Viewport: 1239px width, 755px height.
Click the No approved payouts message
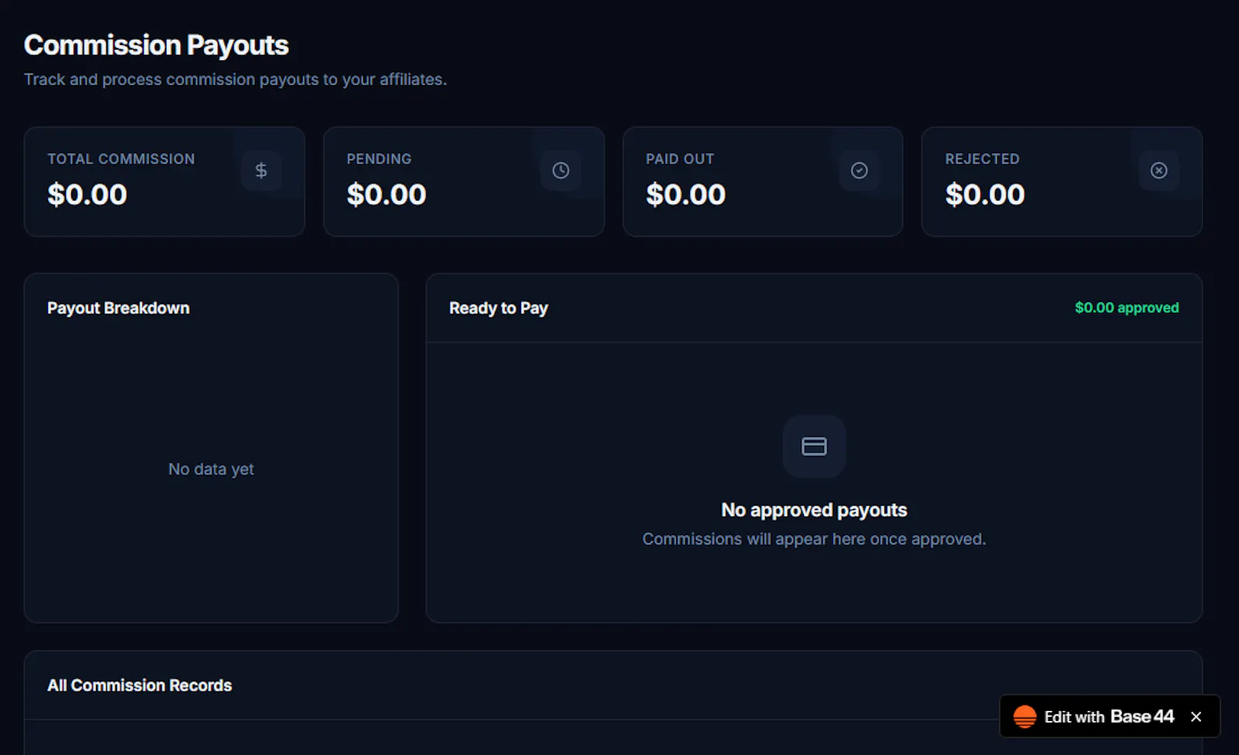814,510
